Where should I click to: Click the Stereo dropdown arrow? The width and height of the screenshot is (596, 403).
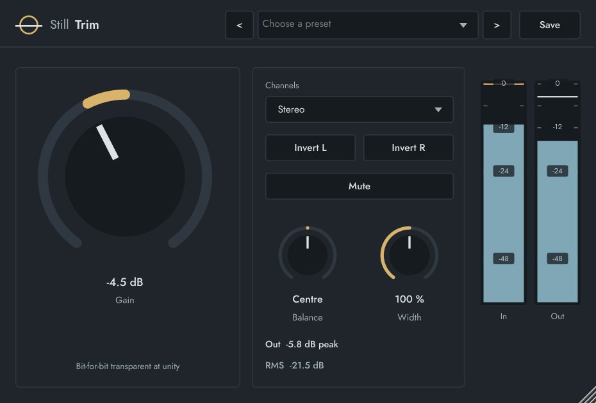click(x=438, y=109)
